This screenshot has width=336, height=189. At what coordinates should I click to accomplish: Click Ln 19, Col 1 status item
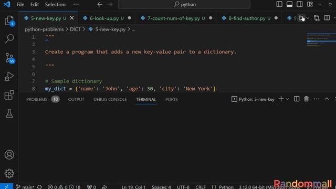coord(133,187)
